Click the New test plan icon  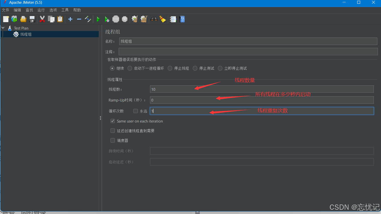pyautogui.click(x=6, y=19)
